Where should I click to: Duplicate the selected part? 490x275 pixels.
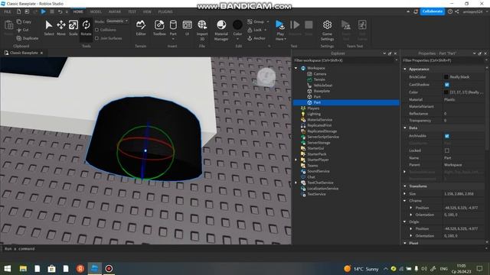(28, 38)
